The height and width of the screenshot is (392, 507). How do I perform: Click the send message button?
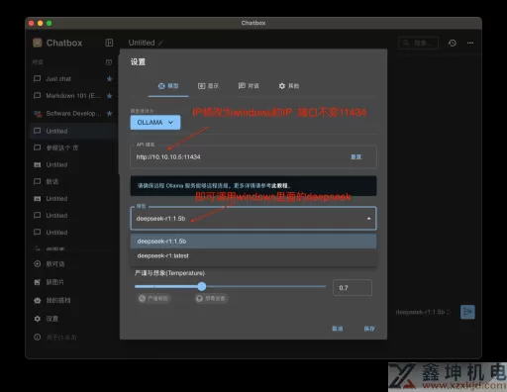pyautogui.click(x=467, y=312)
